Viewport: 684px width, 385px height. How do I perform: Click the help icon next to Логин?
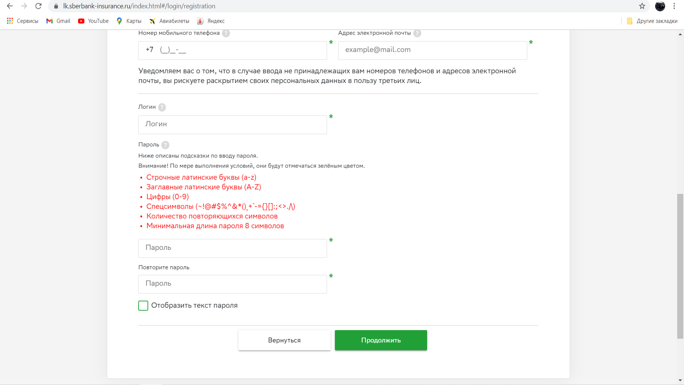coord(162,107)
